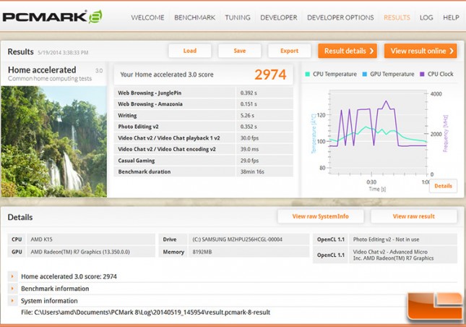Viewport: 466px width, 327px height.
Task: Click AMD Radeon R7 Graphics GPU value
Action: point(80,252)
